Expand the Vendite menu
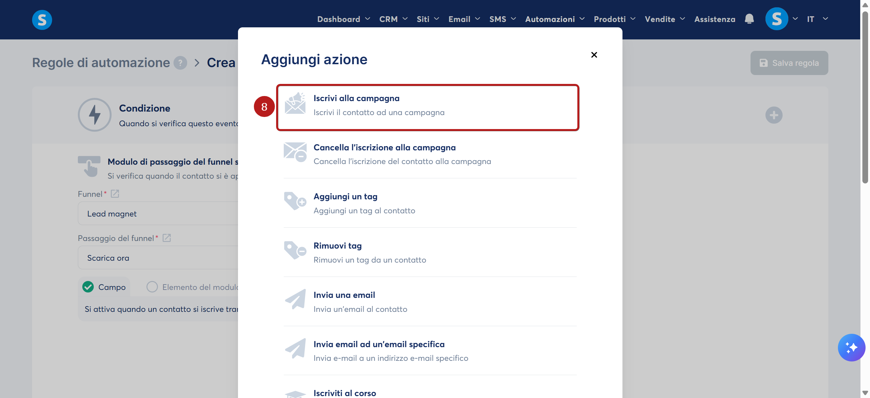This screenshot has height=398, width=870. [x=665, y=19]
